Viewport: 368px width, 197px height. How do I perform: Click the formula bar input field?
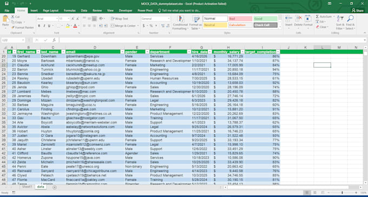211,40
